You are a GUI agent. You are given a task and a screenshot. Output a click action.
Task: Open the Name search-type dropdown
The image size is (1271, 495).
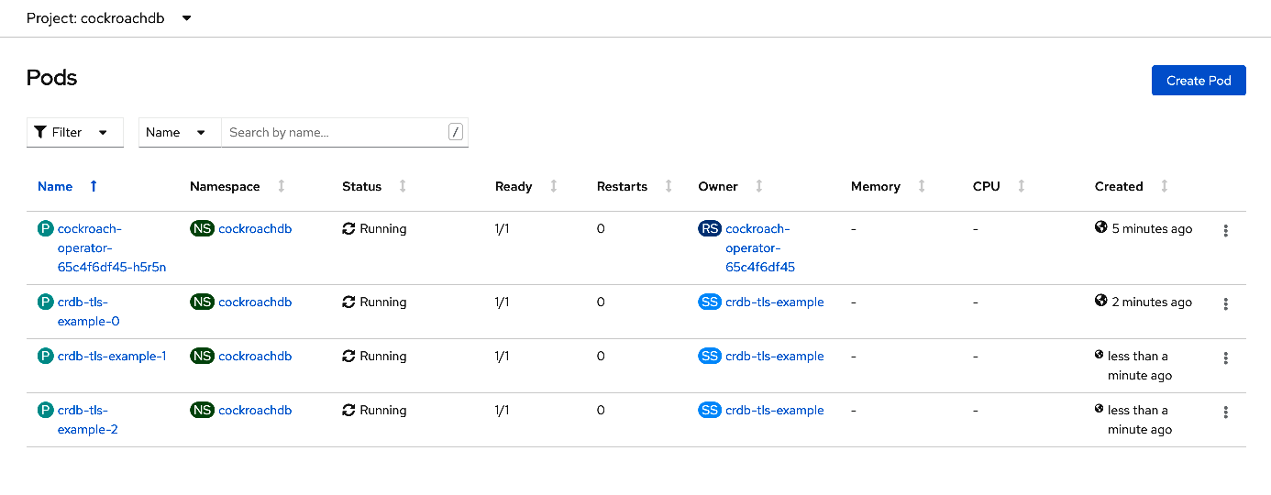point(180,132)
